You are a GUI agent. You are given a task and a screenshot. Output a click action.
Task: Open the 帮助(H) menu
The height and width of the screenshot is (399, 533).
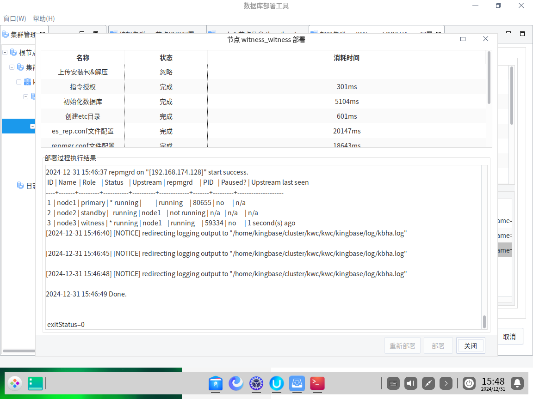[44, 18]
